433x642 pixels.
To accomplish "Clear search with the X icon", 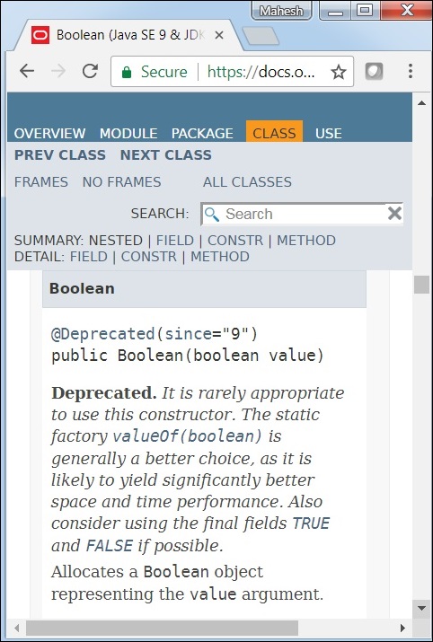I will 394,214.
